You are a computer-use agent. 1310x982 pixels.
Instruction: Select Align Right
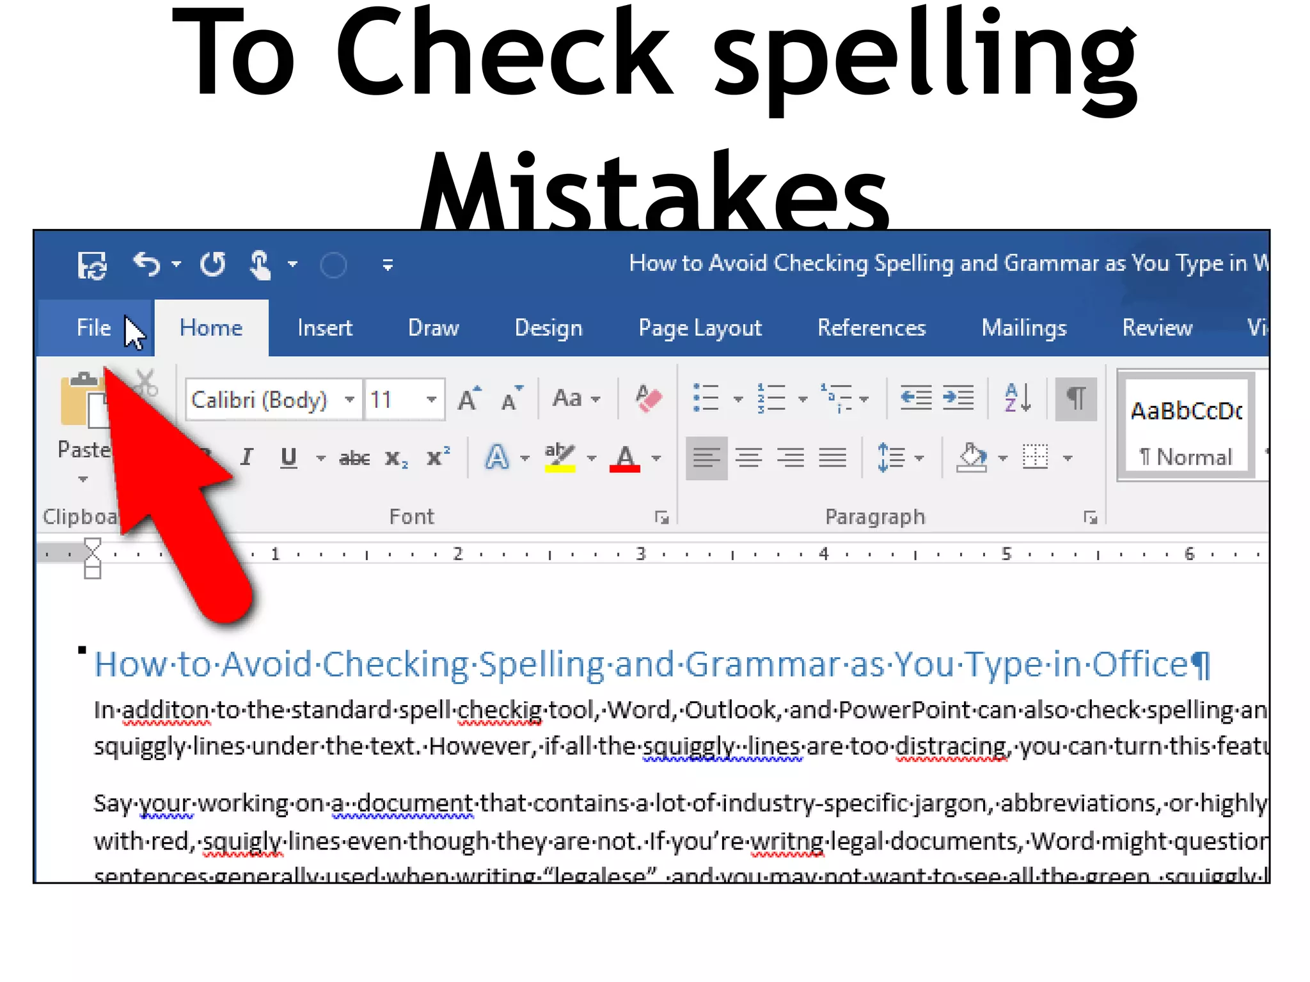pyautogui.click(x=791, y=458)
